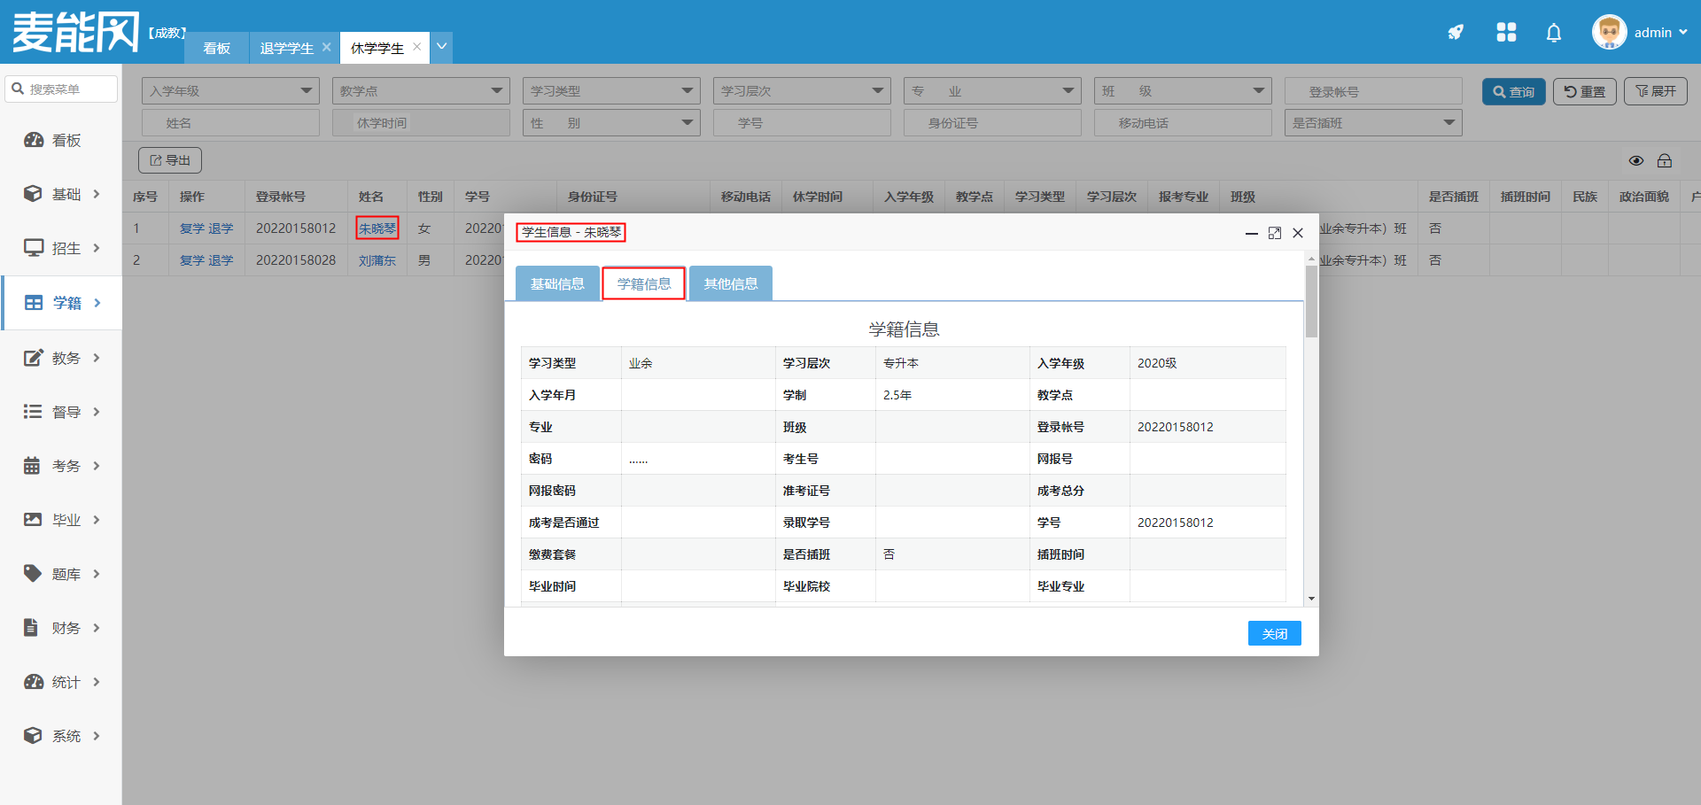Open the 是否插班 filter dropdown
Image resolution: width=1701 pixels, height=805 pixels.
pos(1372,123)
